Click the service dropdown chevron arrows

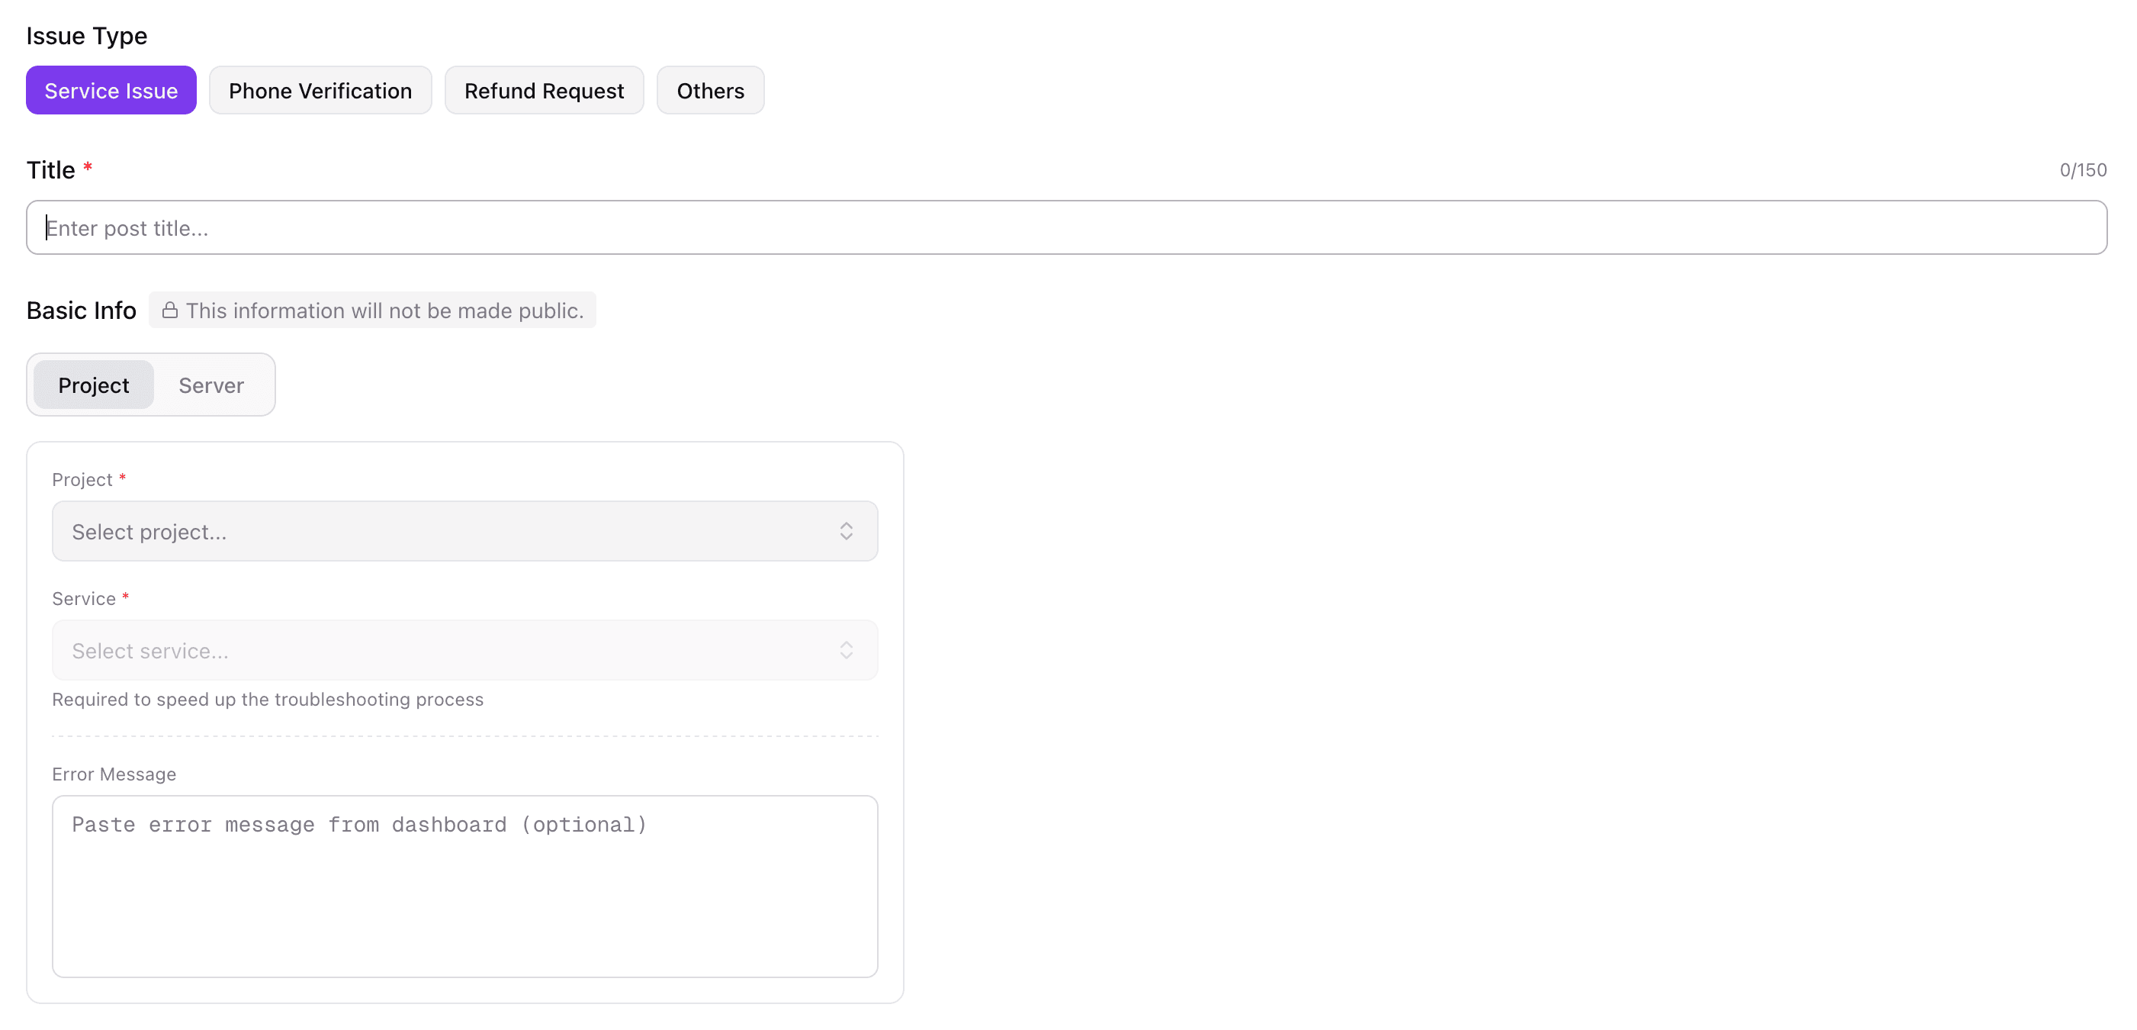click(x=845, y=650)
